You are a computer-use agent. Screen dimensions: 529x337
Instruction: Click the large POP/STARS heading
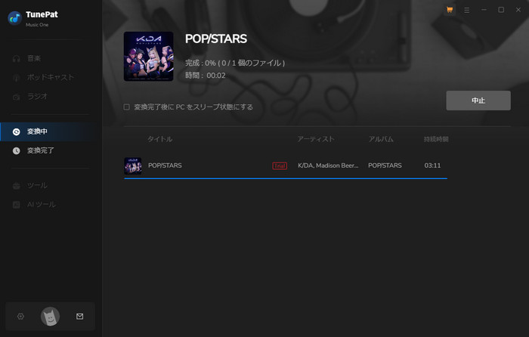pos(216,39)
